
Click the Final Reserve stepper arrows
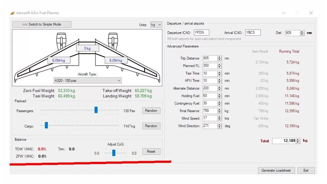point(220,111)
